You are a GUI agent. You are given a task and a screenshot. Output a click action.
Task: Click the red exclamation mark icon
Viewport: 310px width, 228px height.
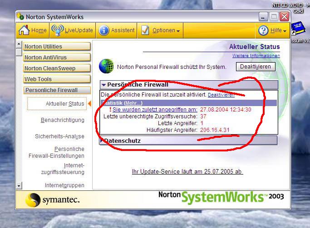(x=110, y=109)
